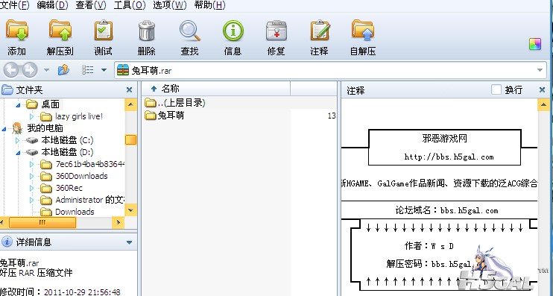Viewport: 553px width, 296px height.
Task: Open the 注释 (Comment) editor icon
Action: tap(320, 31)
